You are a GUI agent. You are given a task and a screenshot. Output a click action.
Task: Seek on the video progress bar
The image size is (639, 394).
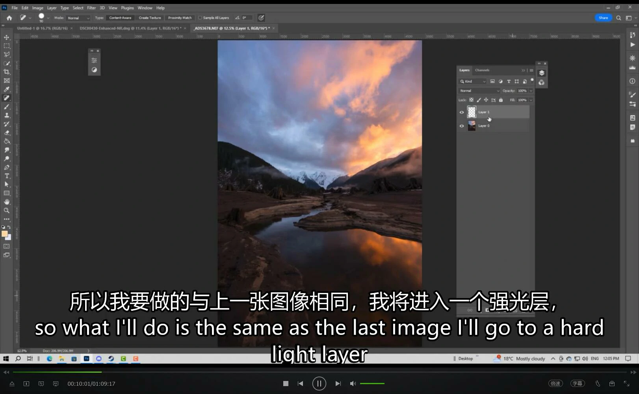pyautogui.click(x=319, y=372)
